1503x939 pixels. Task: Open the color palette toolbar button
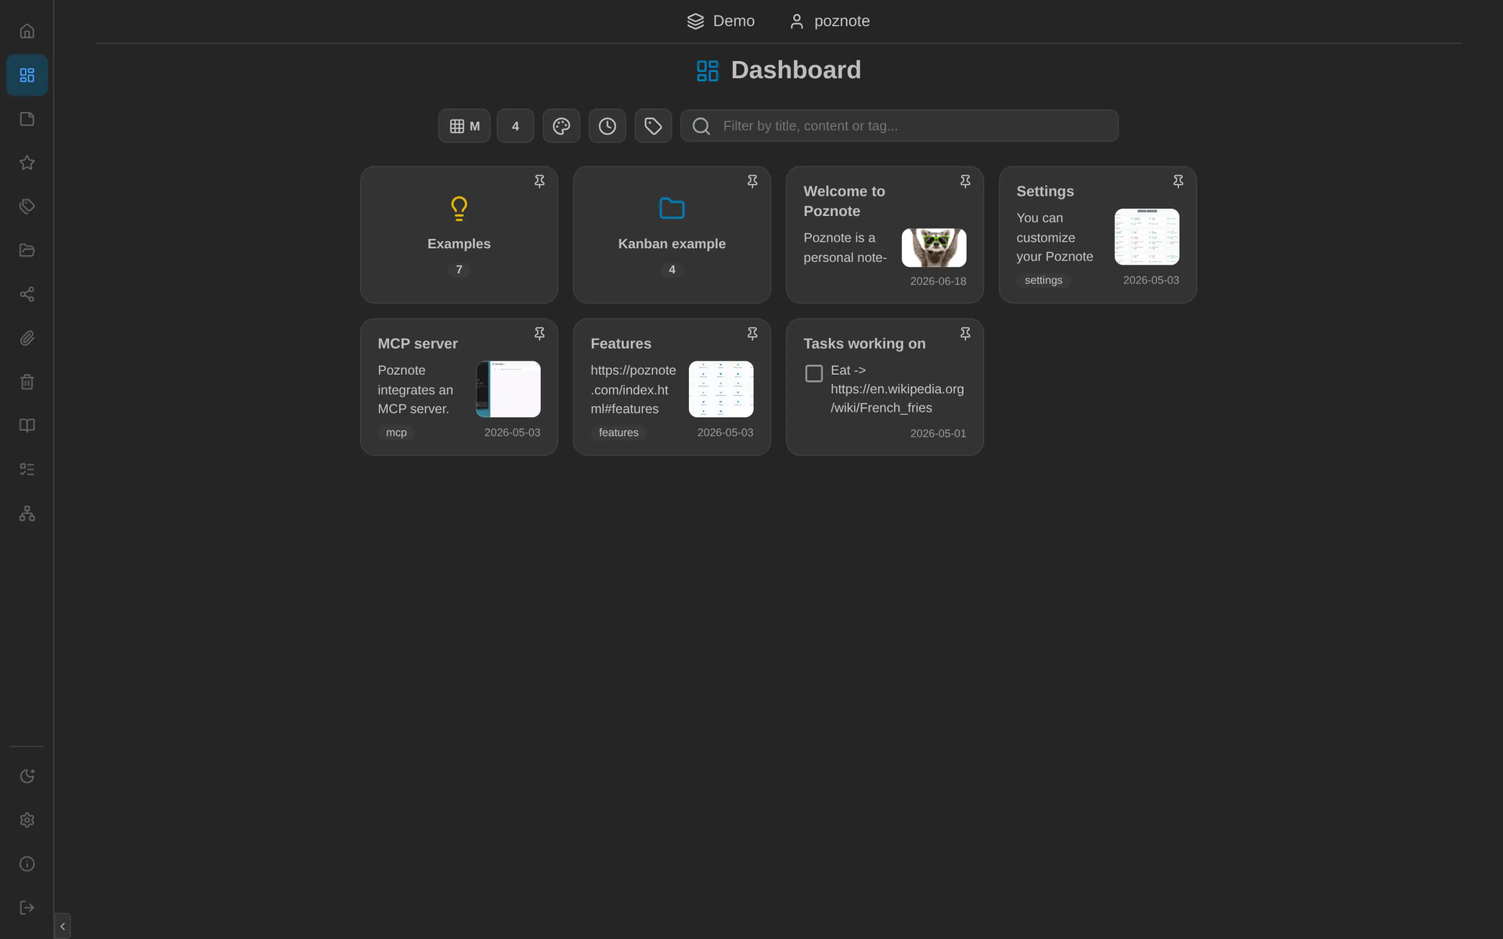[x=561, y=126]
